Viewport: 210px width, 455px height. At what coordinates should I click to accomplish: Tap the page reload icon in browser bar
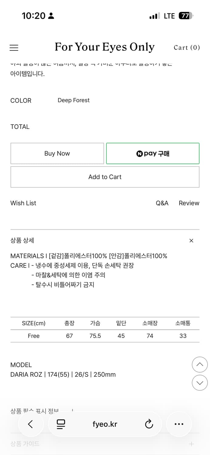pos(149,424)
